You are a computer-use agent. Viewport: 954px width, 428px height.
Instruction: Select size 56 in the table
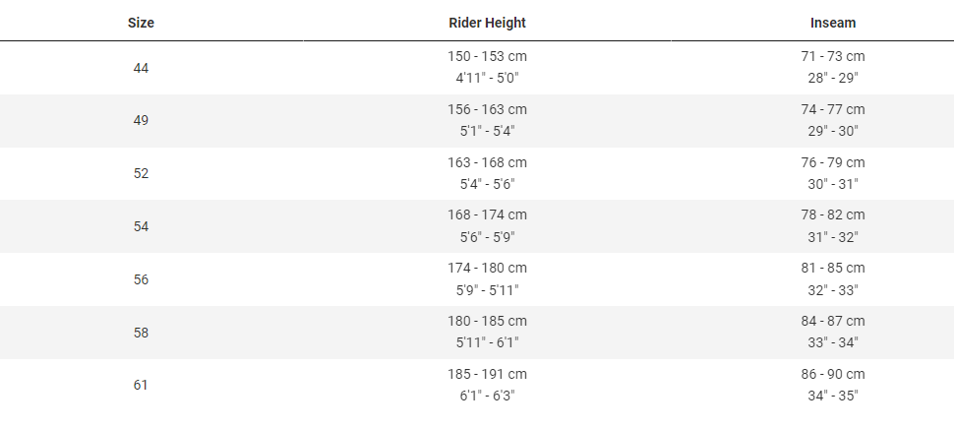click(141, 279)
